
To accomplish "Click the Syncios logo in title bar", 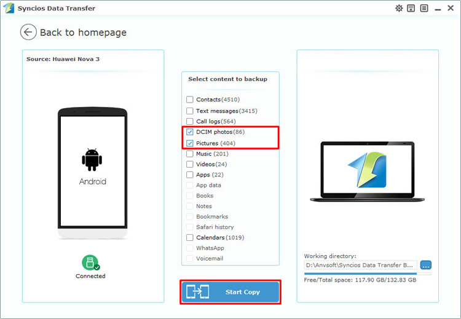I will point(9,8).
